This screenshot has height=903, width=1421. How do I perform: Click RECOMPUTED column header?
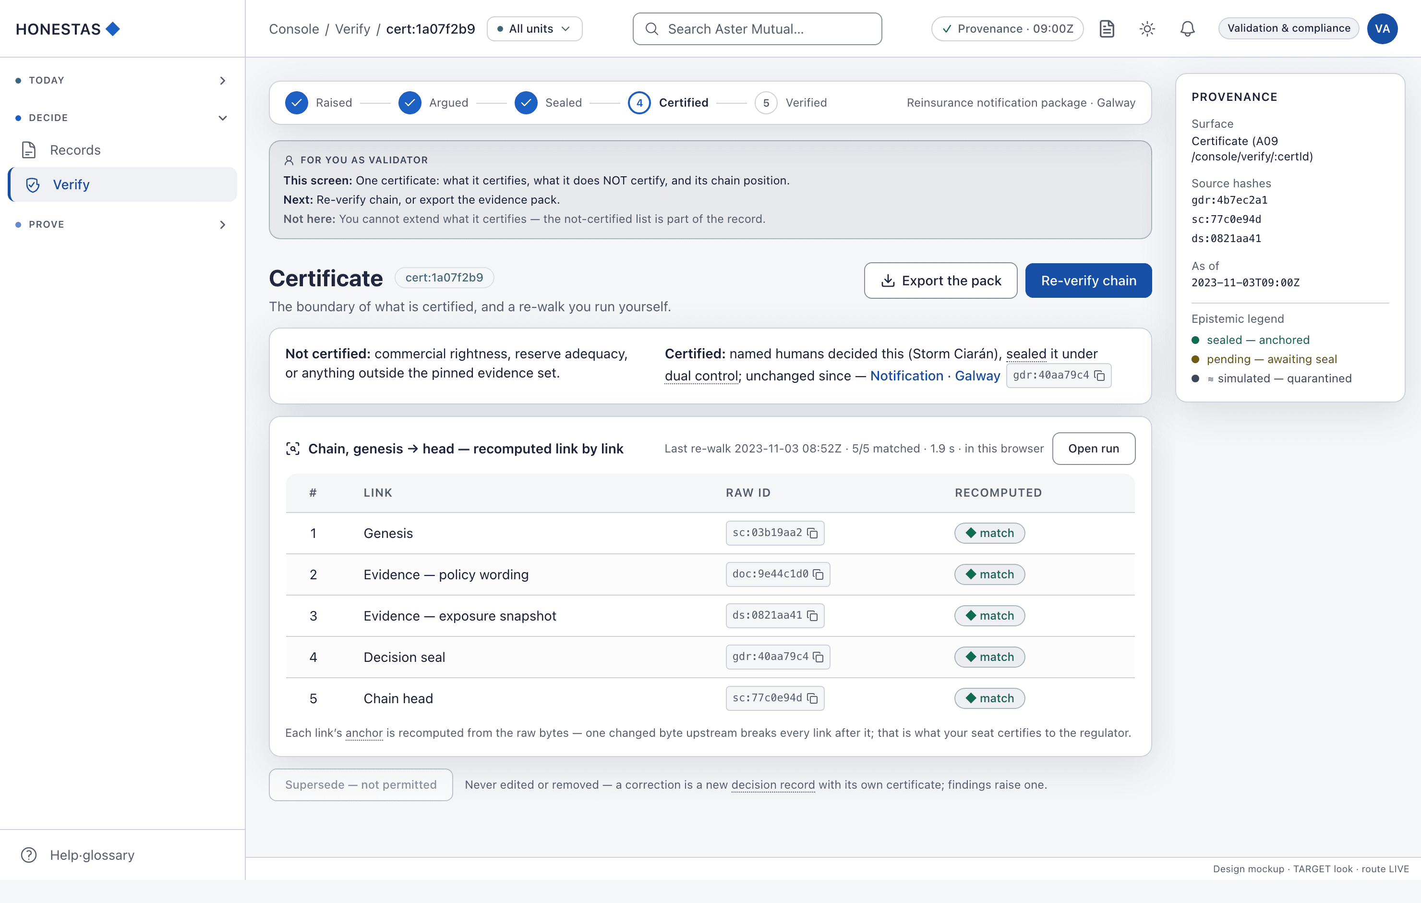click(998, 492)
